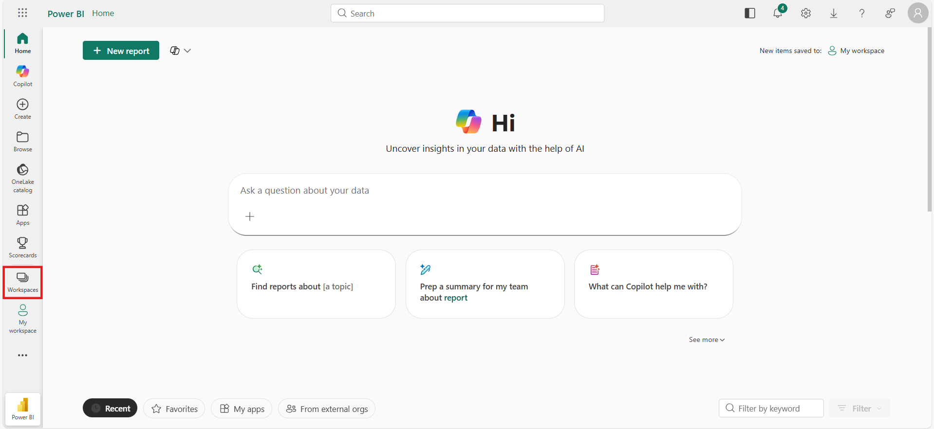Viewport: 934px width, 429px height.
Task: Open the Download menu arrow icon
Action: (834, 13)
